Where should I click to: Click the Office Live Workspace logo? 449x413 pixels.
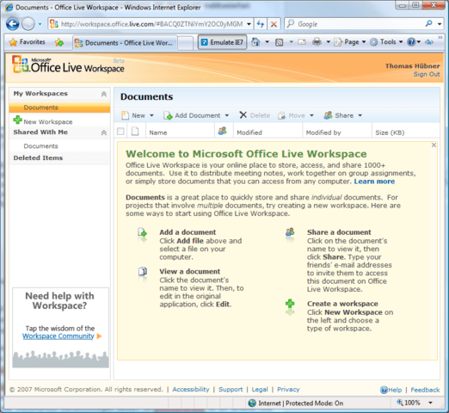pyautogui.click(x=68, y=65)
